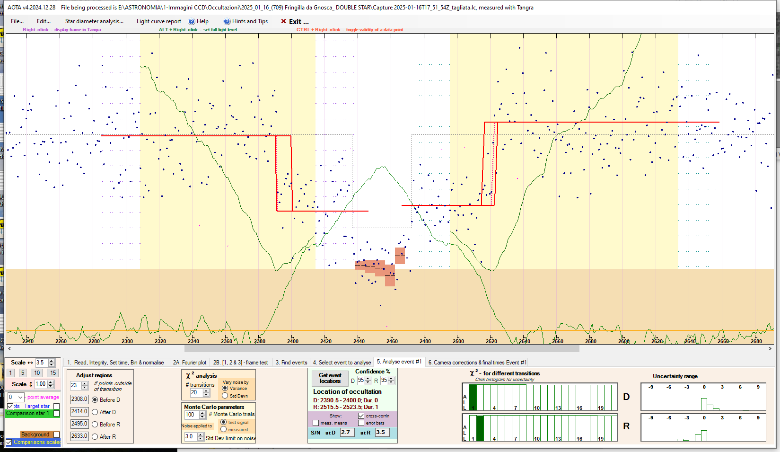Decrease Std Dev limit on noise
780x452 pixels.
(201, 438)
